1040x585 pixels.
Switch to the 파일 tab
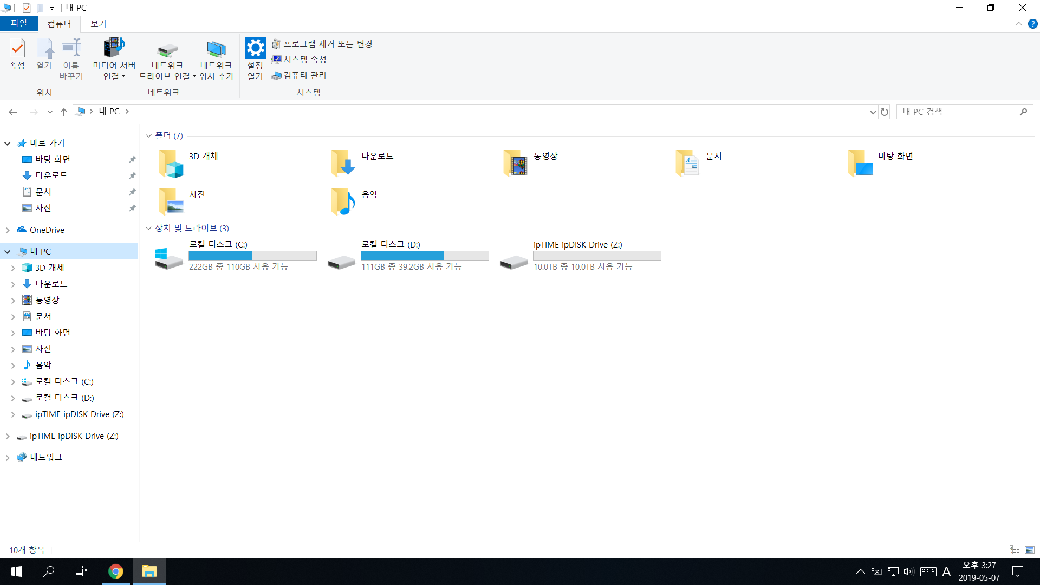click(19, 23)
